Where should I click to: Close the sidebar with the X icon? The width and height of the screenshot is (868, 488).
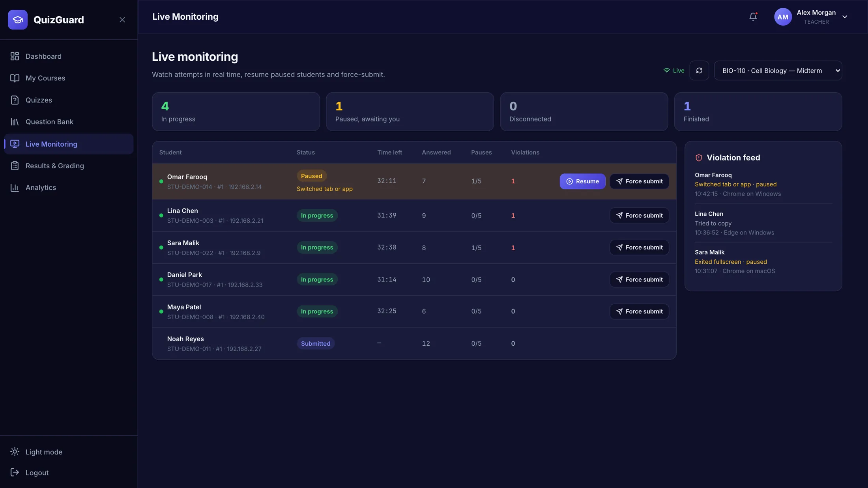122,20
